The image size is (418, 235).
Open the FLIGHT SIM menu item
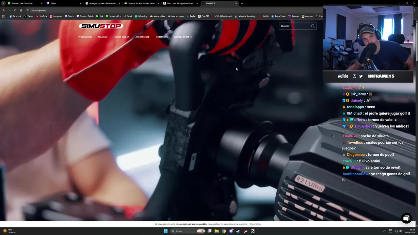[121, 37]
